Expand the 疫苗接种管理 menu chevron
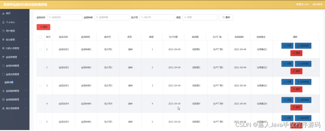The image size is (325, 131). pos(25,91)
